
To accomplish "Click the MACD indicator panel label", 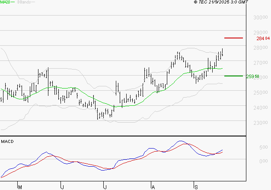I will (6, 142).
